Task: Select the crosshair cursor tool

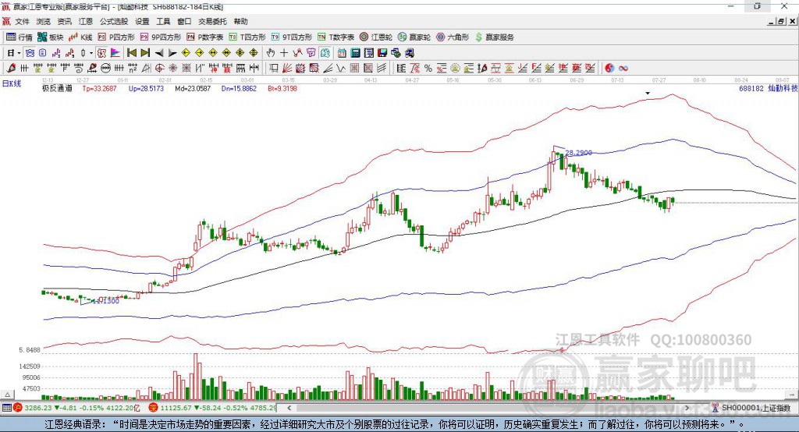Action: 284,53
